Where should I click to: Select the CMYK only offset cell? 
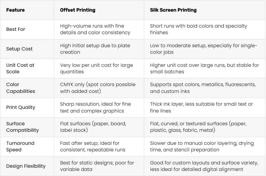pos(98,88)
